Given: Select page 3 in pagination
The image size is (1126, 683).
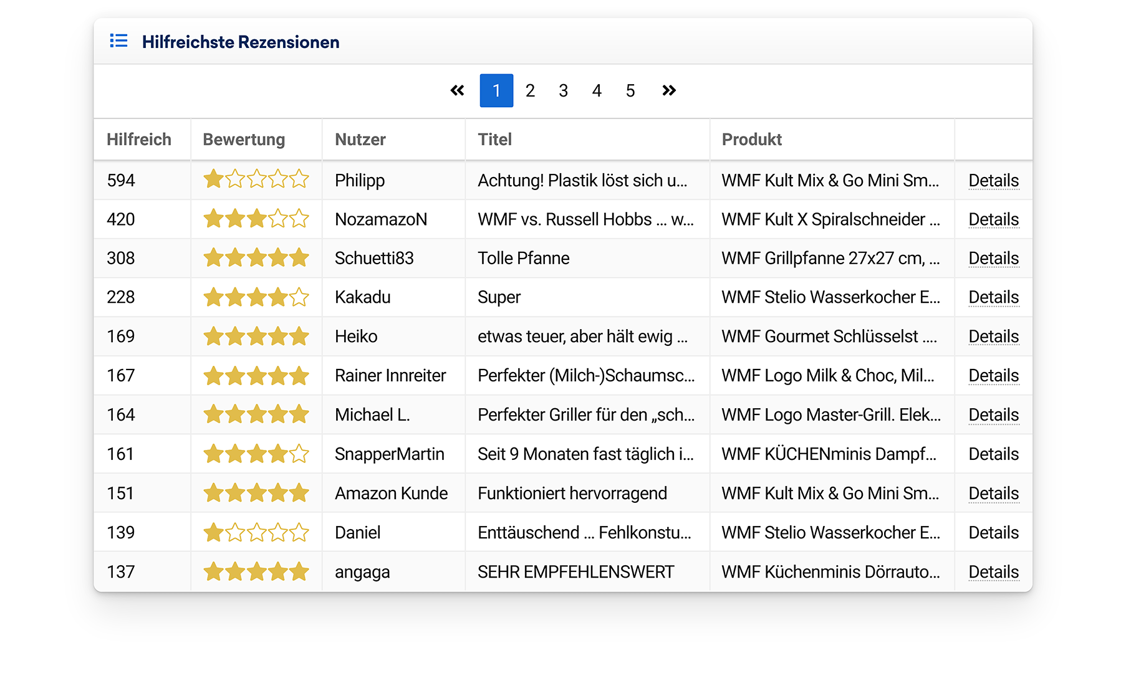Looking at the screenshot, I should coord(563,91).
